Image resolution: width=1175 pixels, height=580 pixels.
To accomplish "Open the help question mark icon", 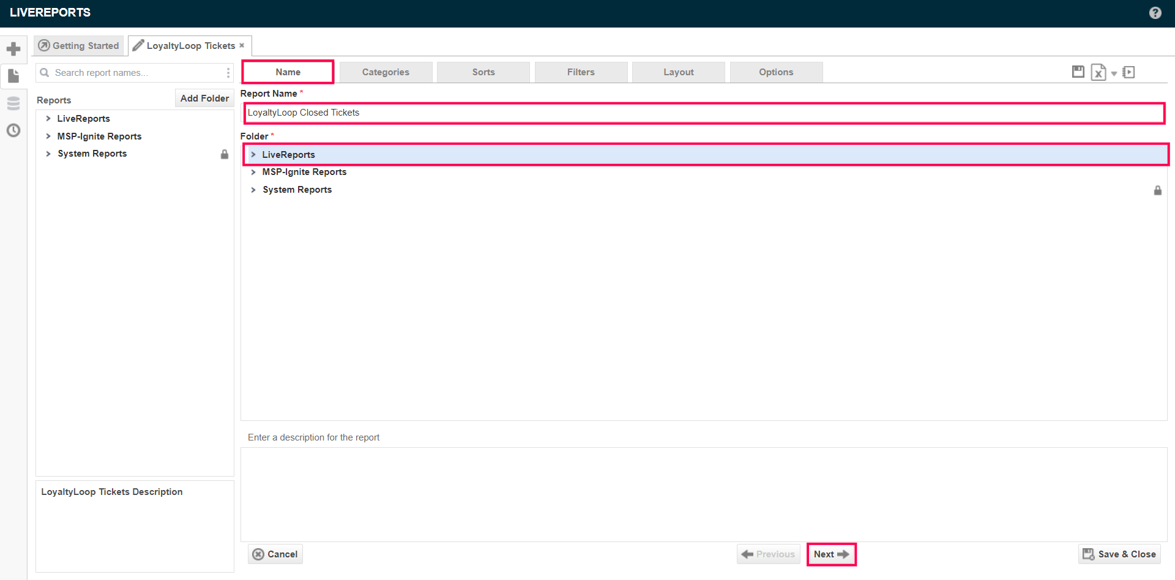I will click(1155, 13).
